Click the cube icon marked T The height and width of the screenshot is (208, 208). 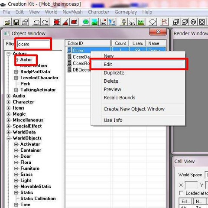[176, 22]
